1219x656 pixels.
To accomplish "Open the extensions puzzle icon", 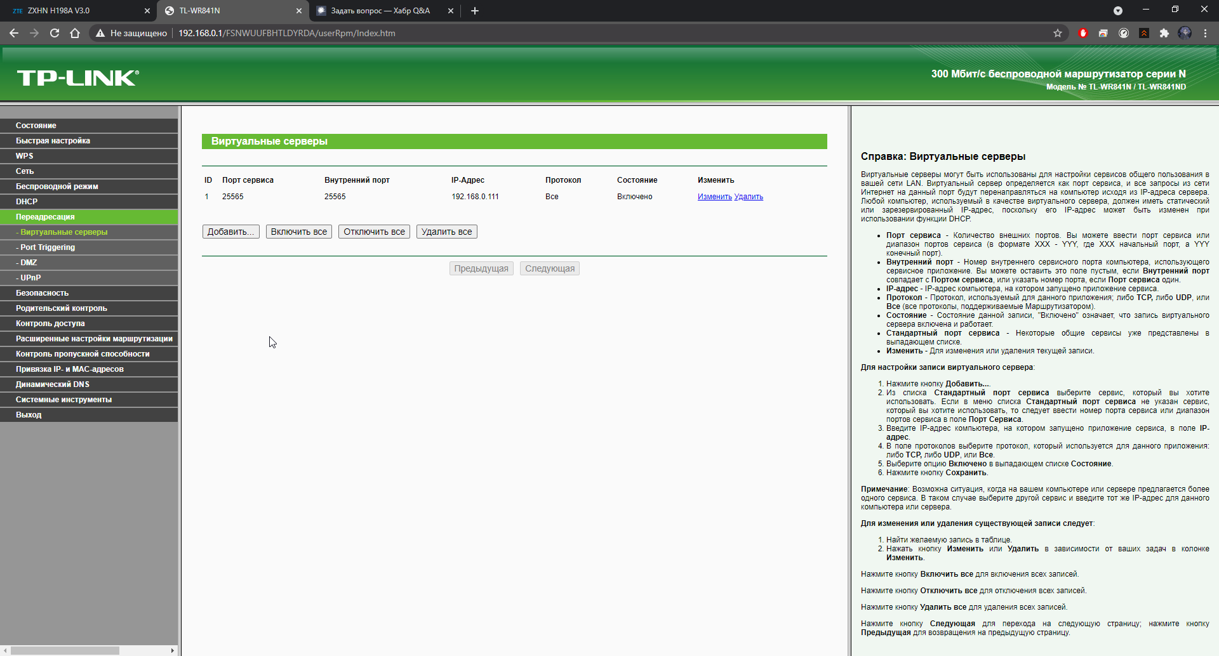I will [x=1164, y=33].
